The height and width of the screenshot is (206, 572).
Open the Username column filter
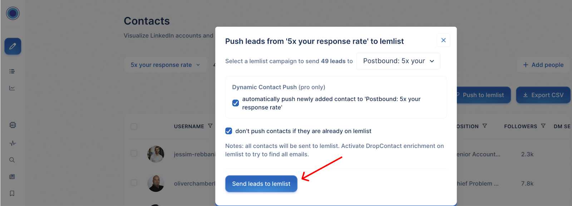click(210, 126)
